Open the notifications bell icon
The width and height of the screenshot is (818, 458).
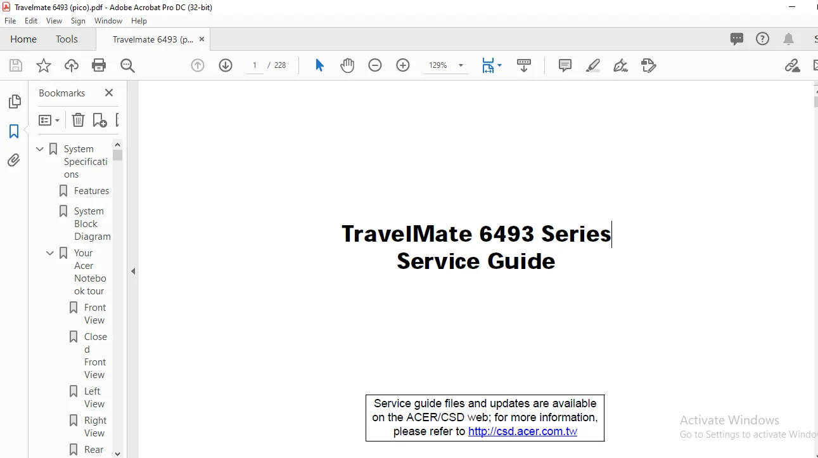coord(789,39)
